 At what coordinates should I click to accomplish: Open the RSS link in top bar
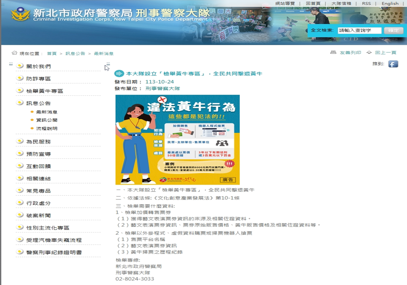coord(366,3)
